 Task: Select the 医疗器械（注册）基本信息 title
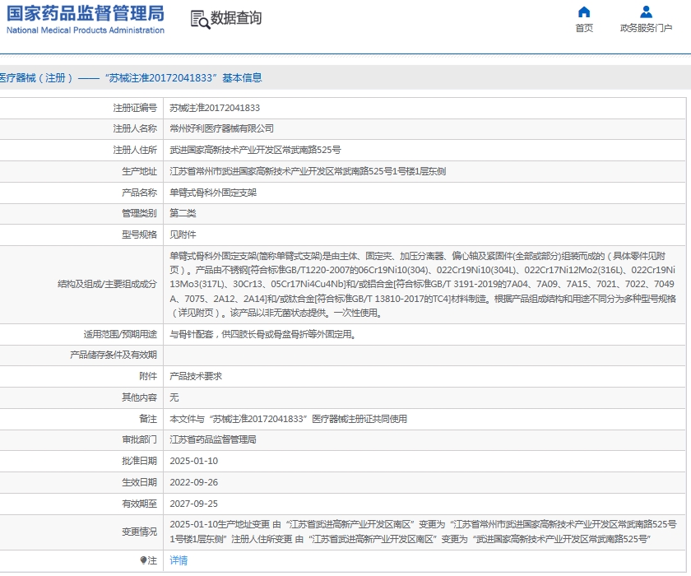click(131, 78)
